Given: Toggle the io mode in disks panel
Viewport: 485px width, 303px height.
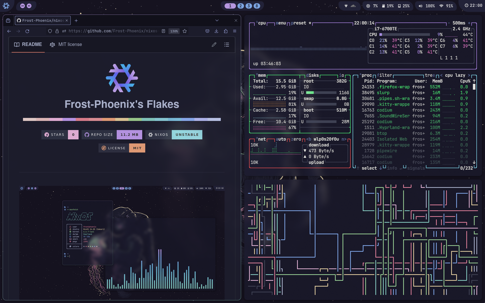Looking at the screenshot, I should [341, 75].
